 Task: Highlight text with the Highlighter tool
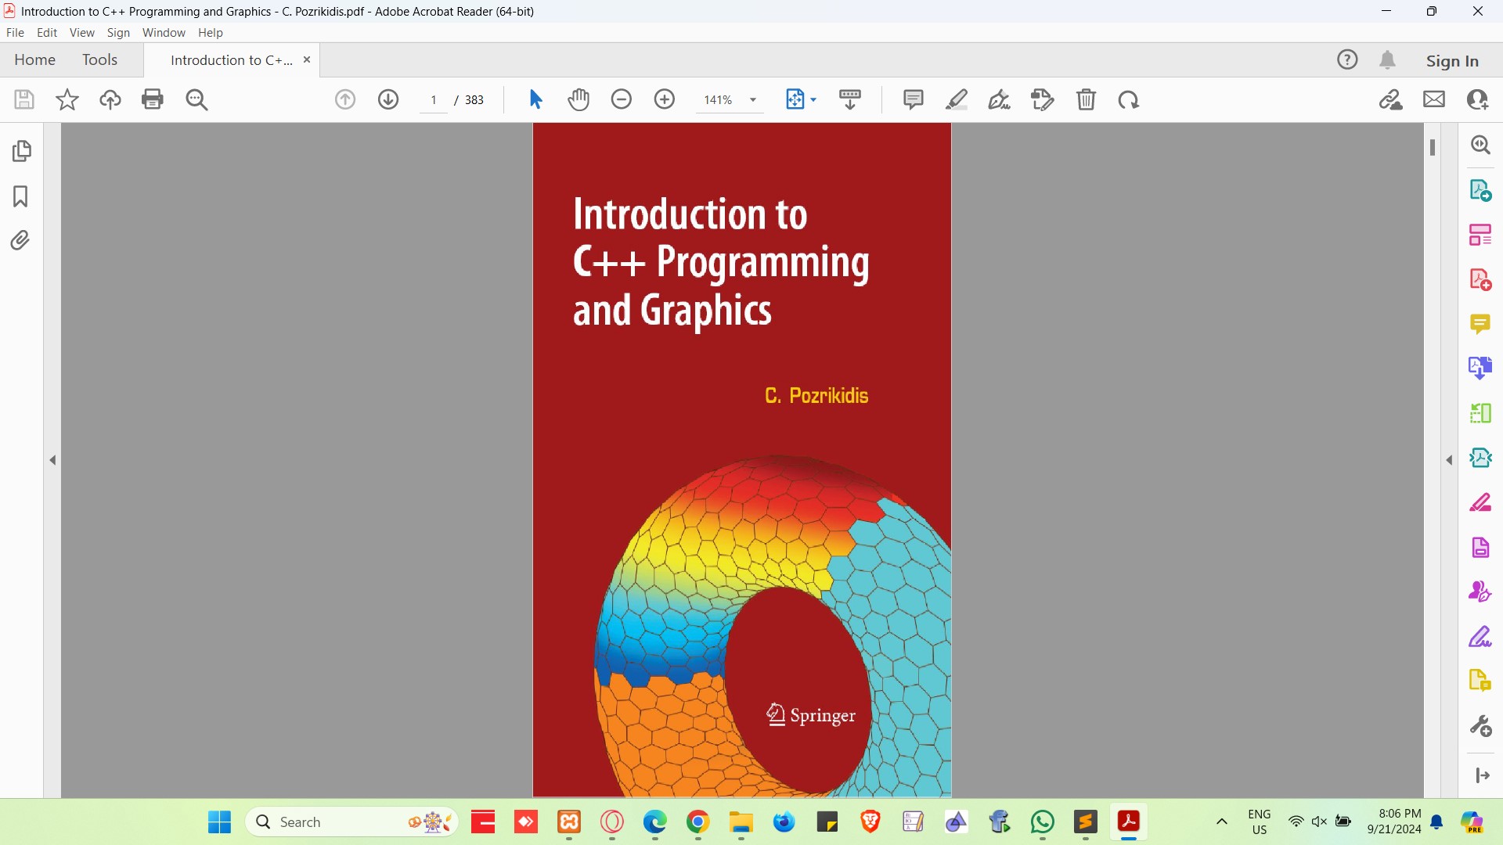tap(957, 99)
